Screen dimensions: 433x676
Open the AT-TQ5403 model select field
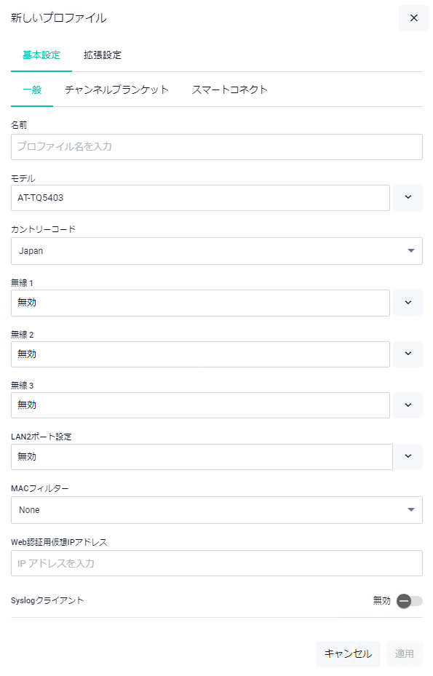(200, 198)
